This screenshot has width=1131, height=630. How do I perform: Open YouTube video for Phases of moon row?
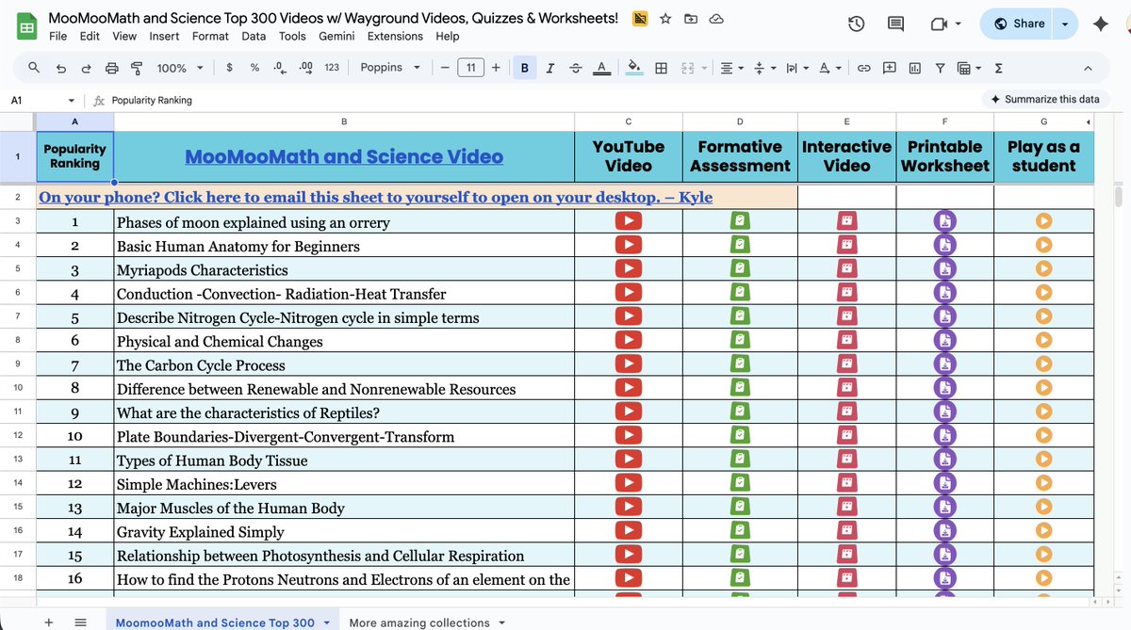629,220
